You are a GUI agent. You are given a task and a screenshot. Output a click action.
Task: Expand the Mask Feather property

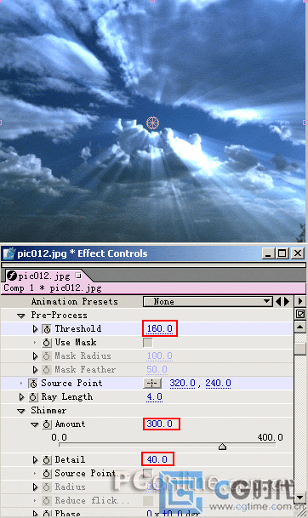pos(35,370)
